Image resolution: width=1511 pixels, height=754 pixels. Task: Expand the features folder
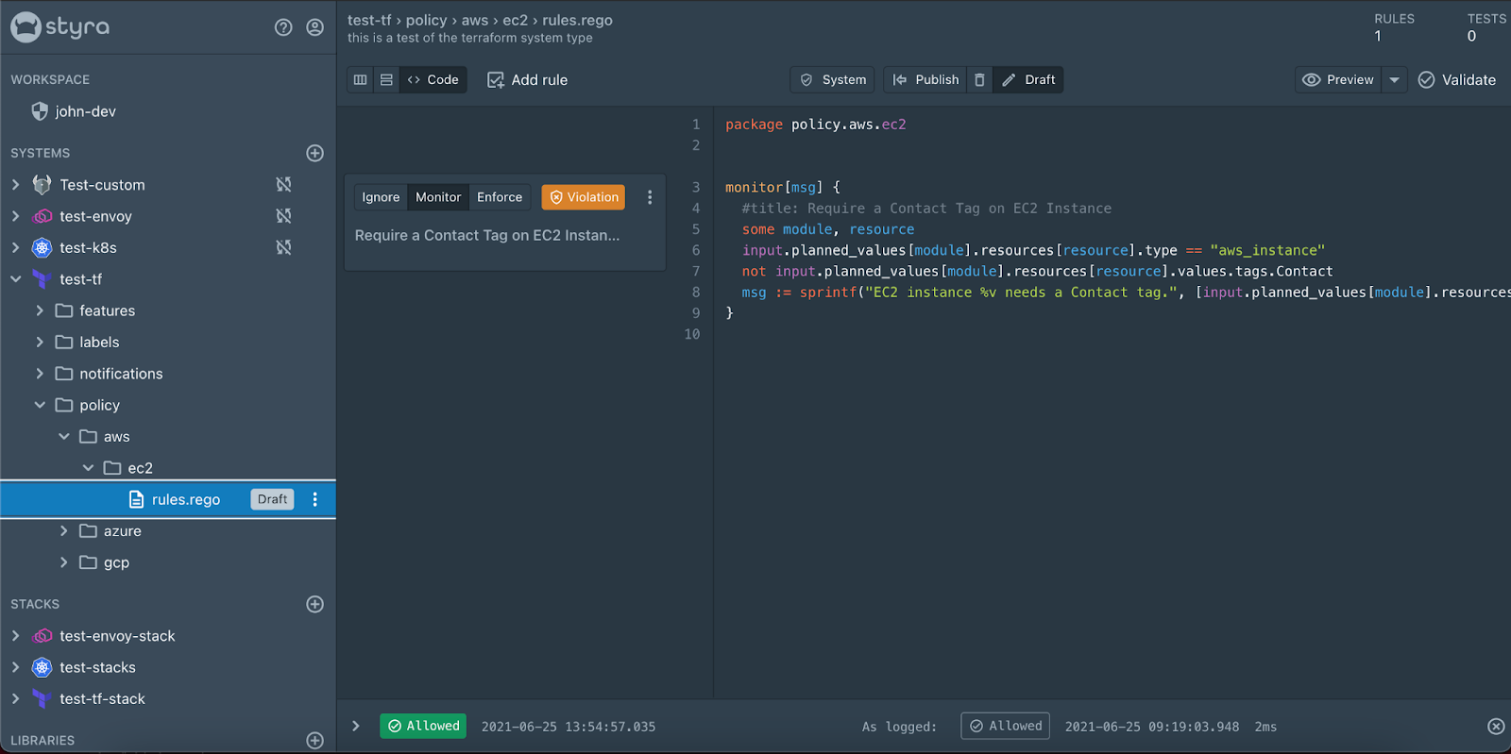tap(40, 310)
